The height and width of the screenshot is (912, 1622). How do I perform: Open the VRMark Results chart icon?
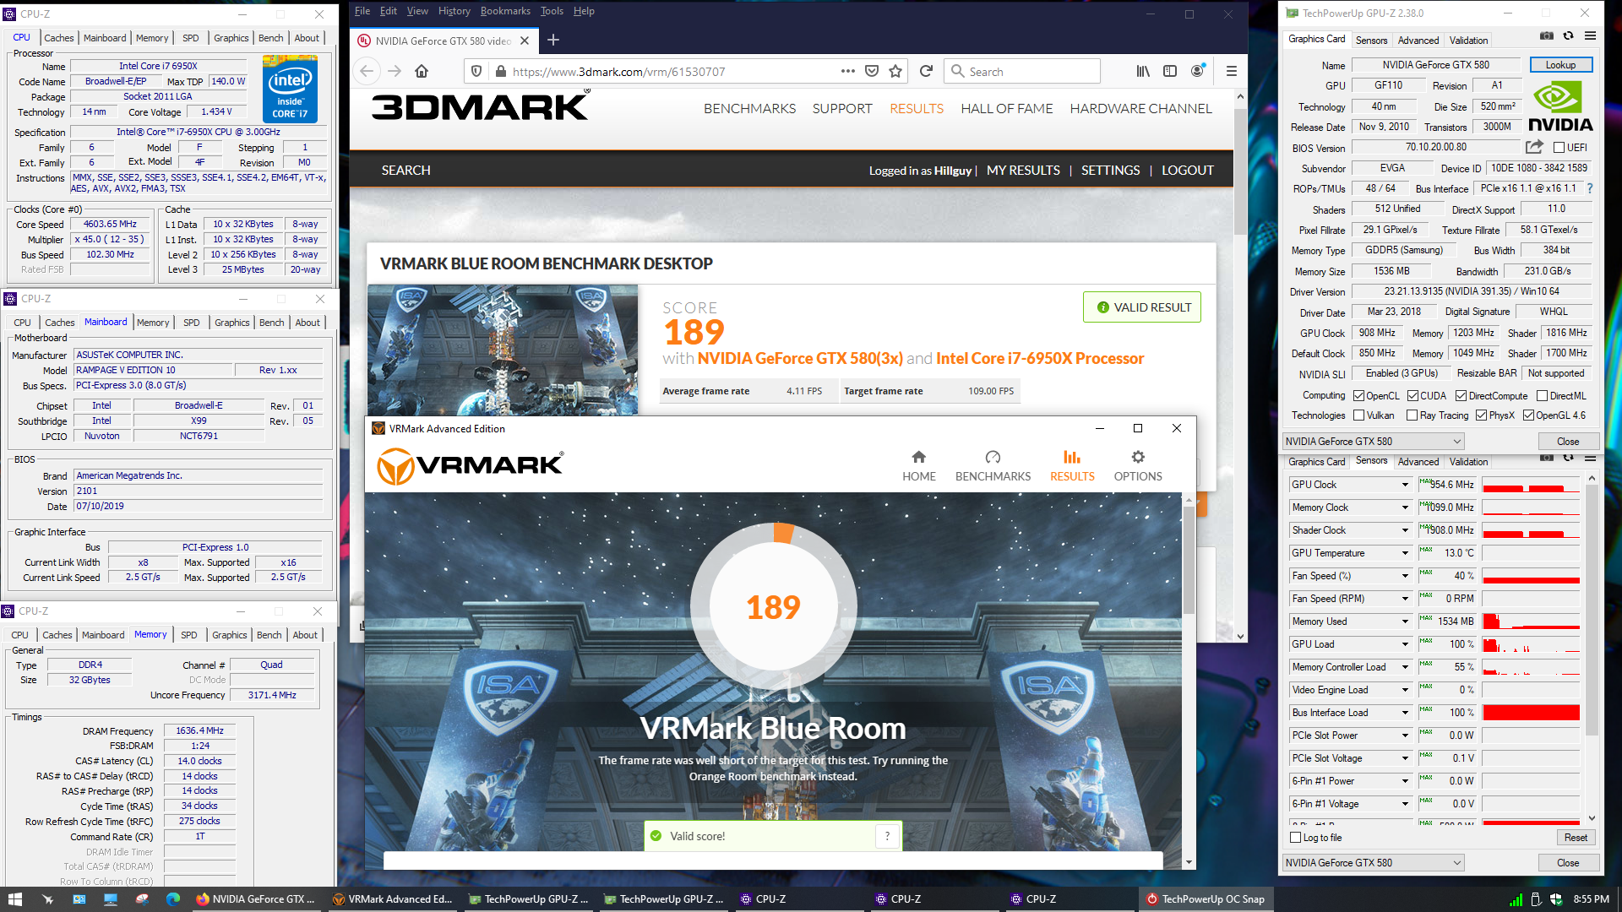tap(1072, 457)
